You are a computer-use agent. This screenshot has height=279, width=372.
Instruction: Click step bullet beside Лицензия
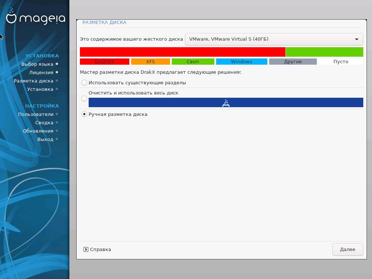pyautogui.click(x=57, y=73)
